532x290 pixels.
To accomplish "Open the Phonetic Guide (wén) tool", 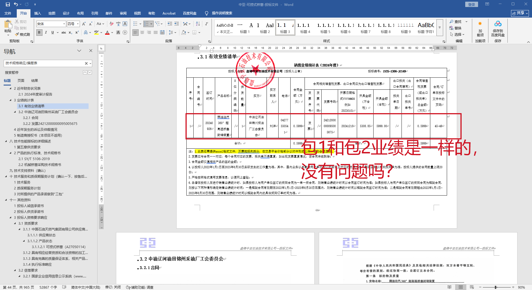I will 118,24.
